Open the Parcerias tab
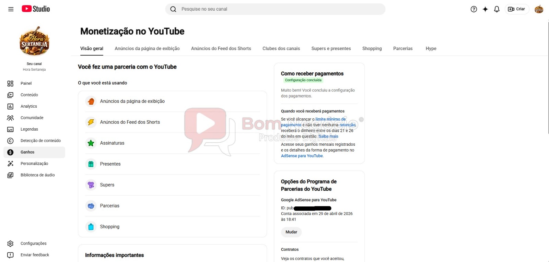 click(403, 48)
